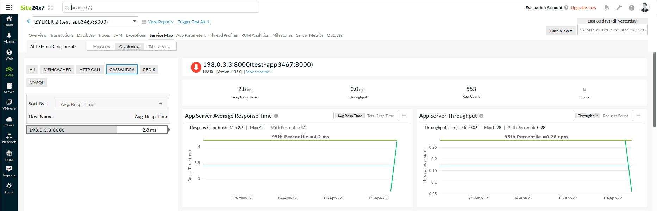657x211 pixels.
Task: Switch chart to Total Resp Time
Action: tap(380, 116)
